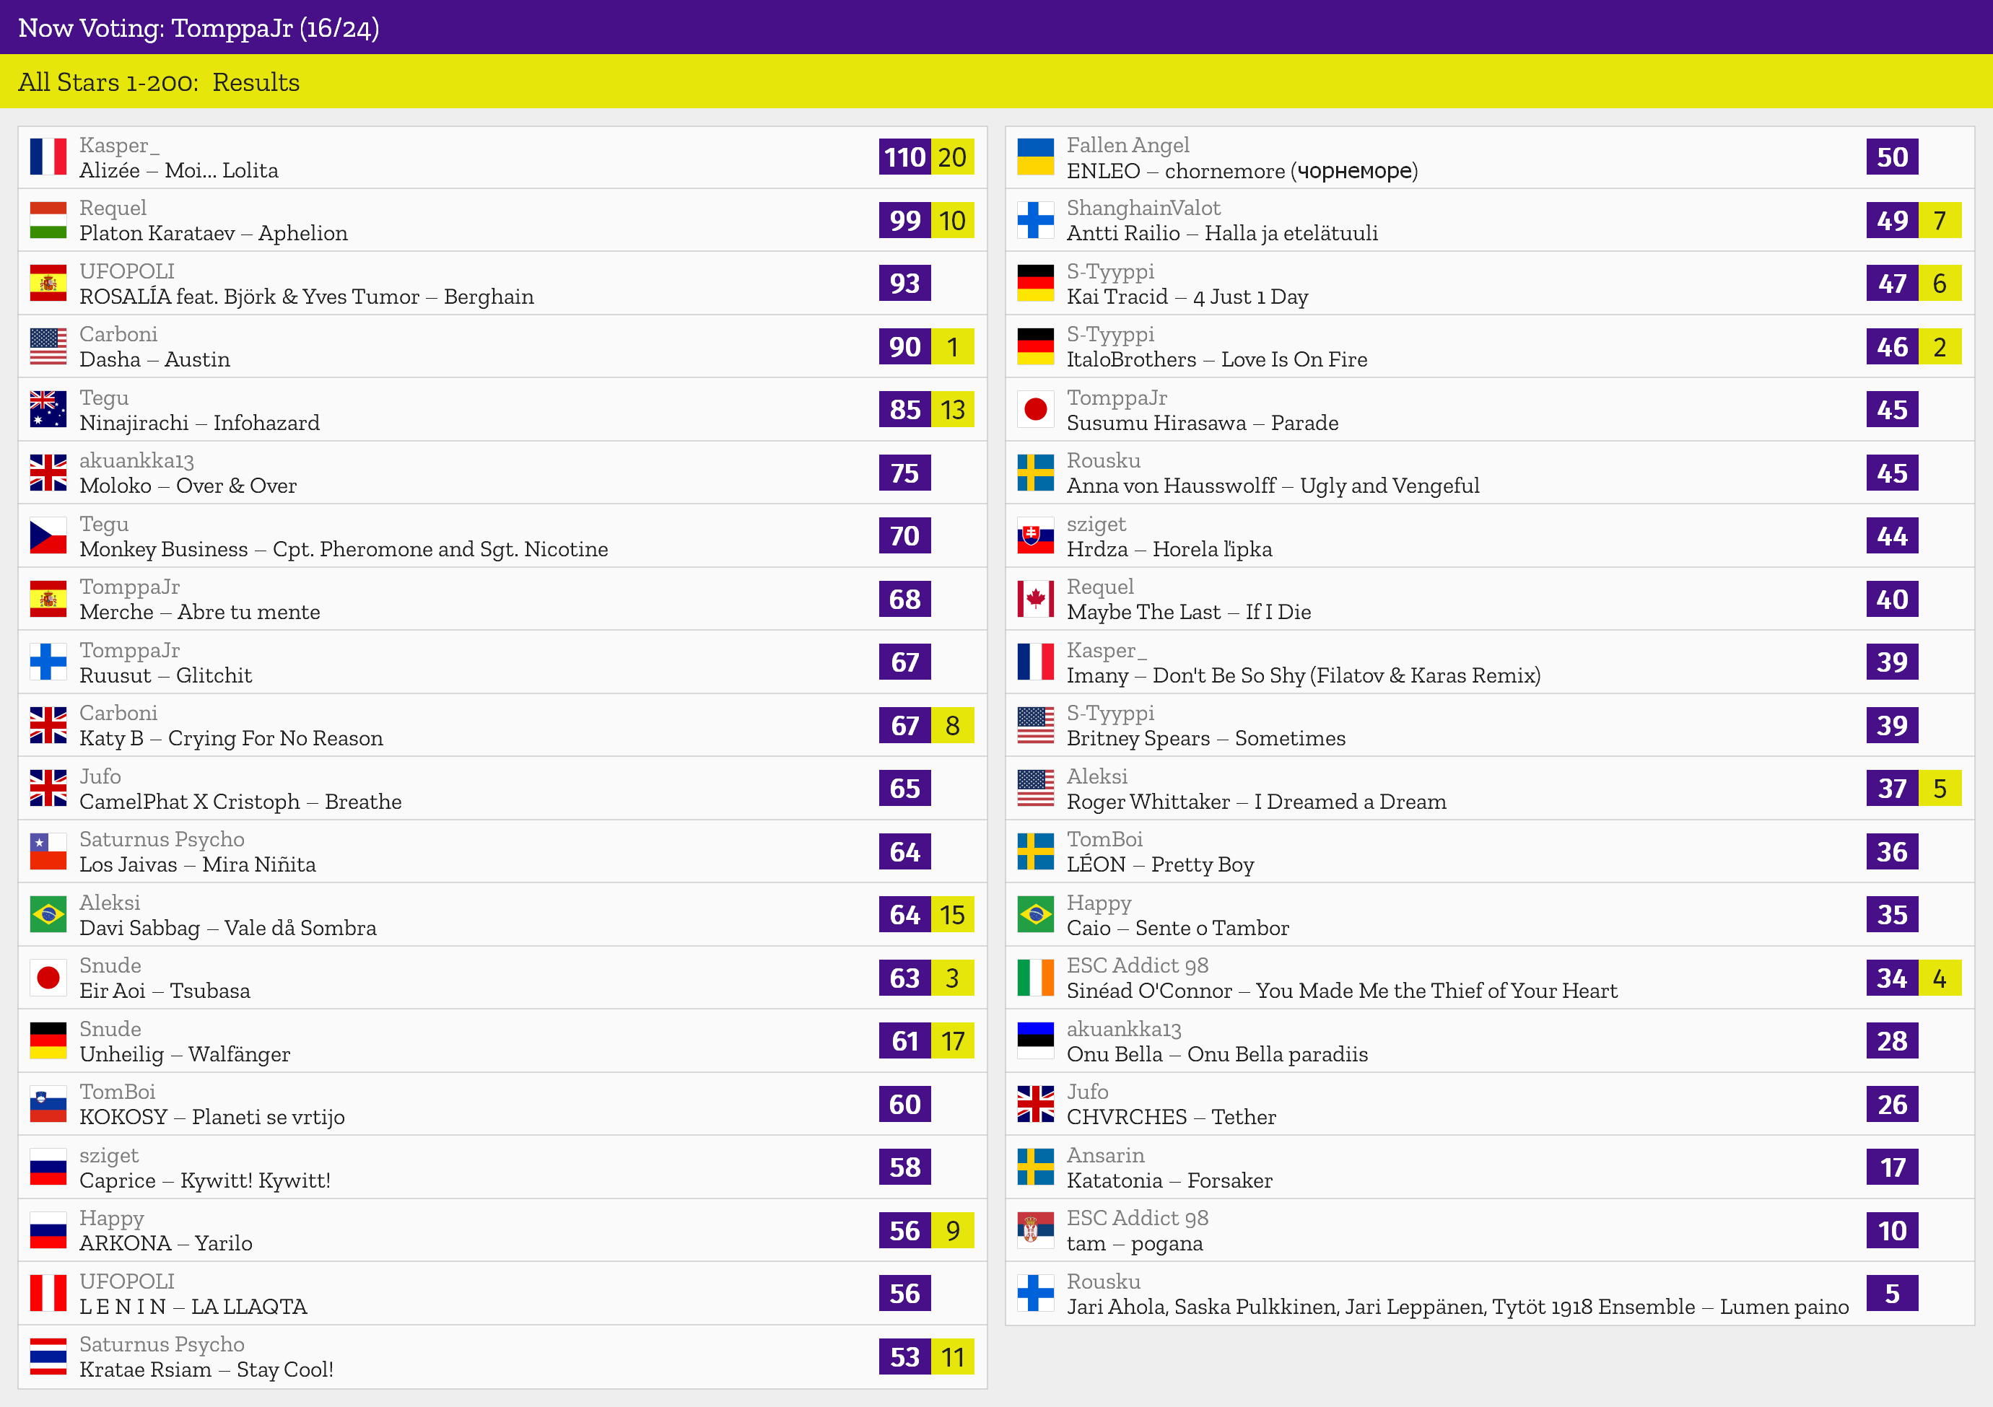Image resolution: width=1993 pixels, height=1407 pixels.
Task: Click the title "Ruusut – Glitchit"
Action: click(x=166, y=676)
